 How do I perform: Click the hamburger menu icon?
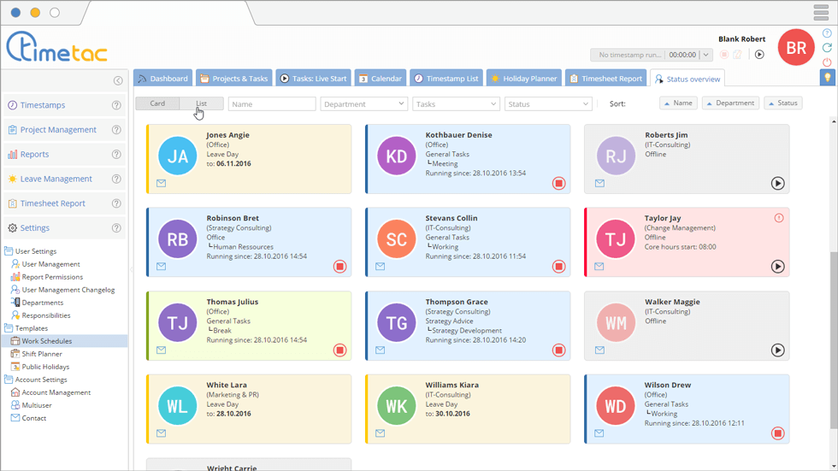coord(821,13)
